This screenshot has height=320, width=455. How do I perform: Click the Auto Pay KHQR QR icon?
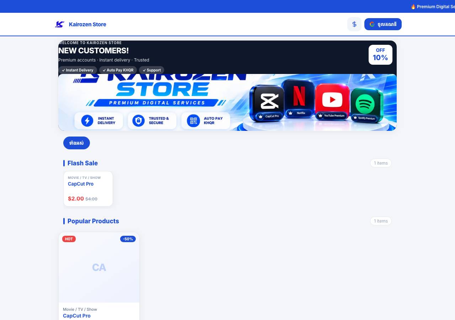pos(193,121)
